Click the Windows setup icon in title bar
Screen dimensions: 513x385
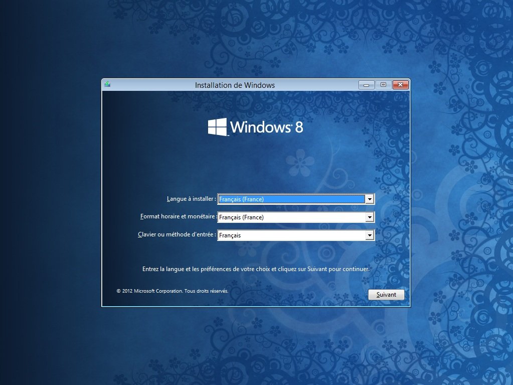107,85
